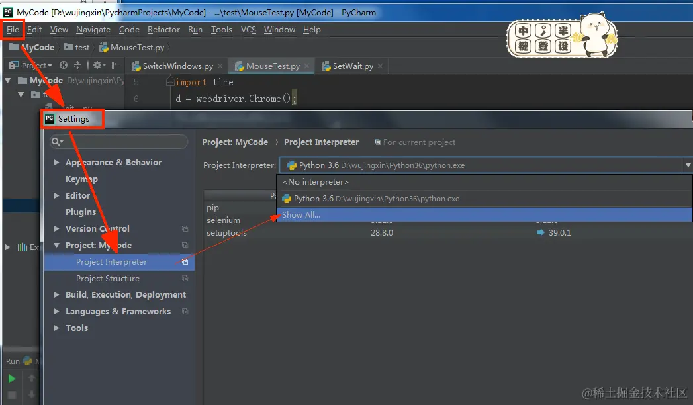The width and height of the screenshot is (693, 405).
Task: Select Plugins in Settings list
Action: tap(81, 212)
